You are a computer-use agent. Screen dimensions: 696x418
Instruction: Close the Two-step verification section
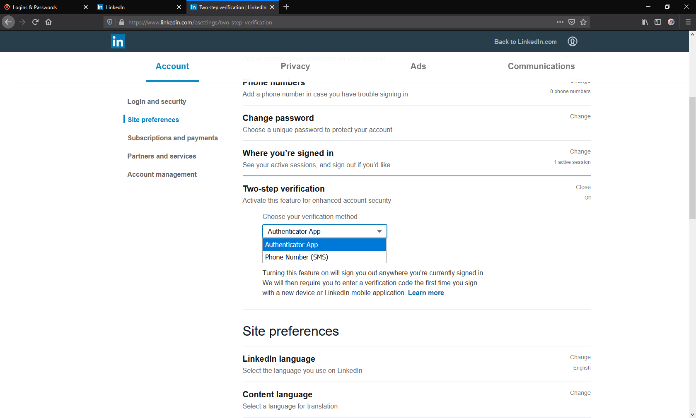(583, 187)
